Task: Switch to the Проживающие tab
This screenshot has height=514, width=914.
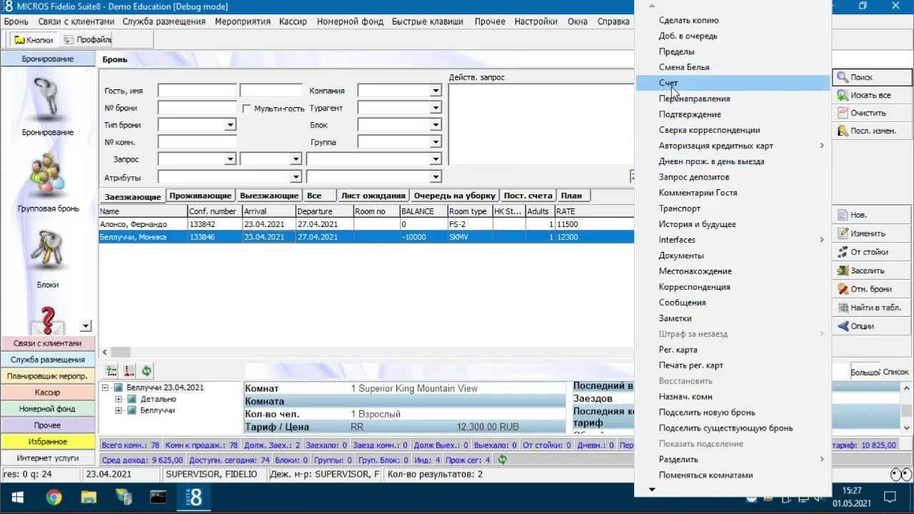Action: coord(200,196)
